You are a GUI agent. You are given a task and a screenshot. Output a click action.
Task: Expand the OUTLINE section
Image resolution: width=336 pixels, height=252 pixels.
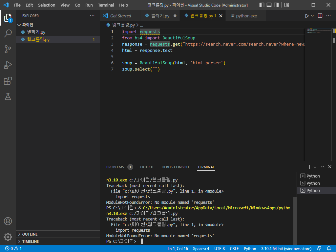pyautogui.click(x=58, y=234)
